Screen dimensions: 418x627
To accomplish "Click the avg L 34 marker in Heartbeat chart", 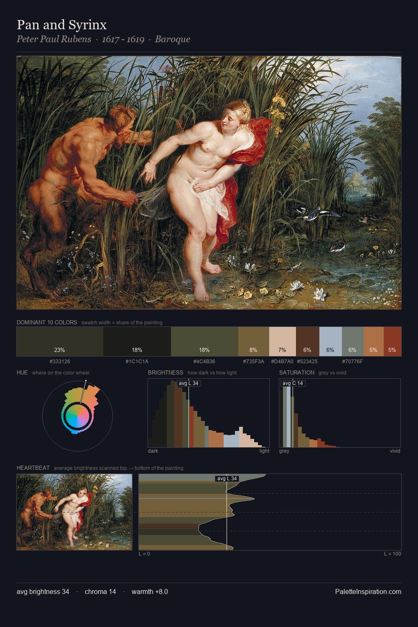I will [x=227, y=479].
